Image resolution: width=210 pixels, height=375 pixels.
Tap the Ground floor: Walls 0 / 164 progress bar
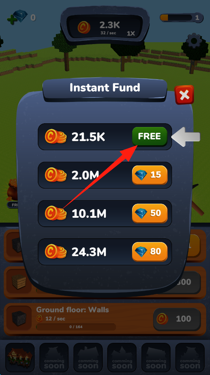coord(76,327)
